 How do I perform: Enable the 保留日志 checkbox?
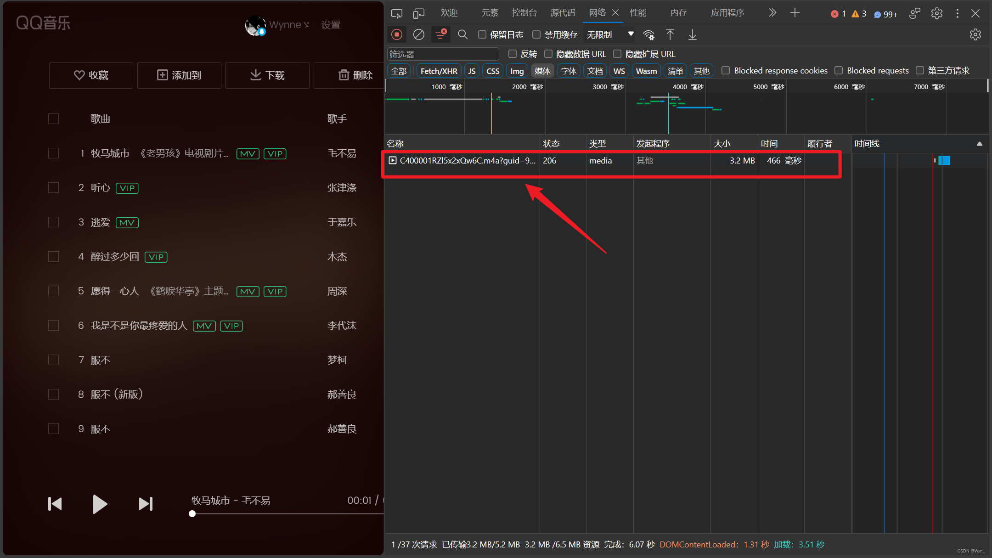[x=482, y=34]
